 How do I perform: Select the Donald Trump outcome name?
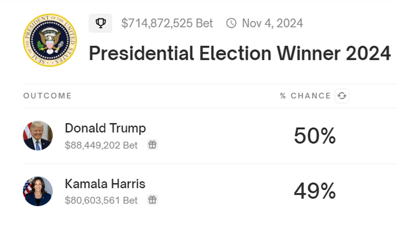click(x=105, y=128)
